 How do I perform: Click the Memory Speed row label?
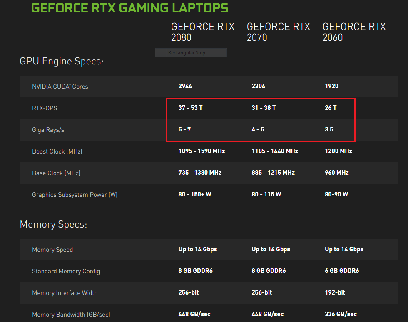coord(52,250)
